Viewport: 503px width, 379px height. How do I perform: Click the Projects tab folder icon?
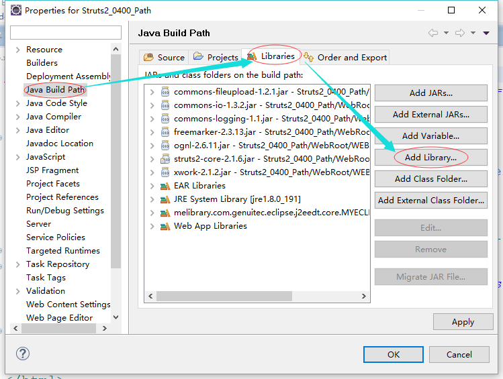pos(198,56)
